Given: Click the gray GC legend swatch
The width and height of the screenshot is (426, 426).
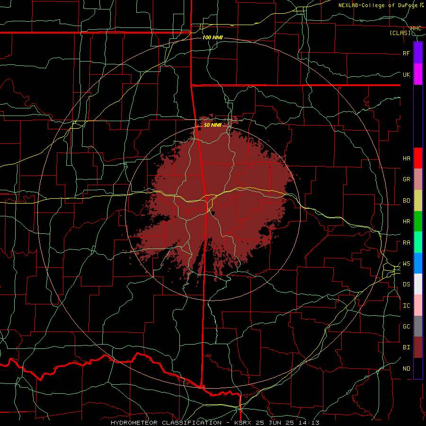Looking at the screenshot, I should coord(418,326).
